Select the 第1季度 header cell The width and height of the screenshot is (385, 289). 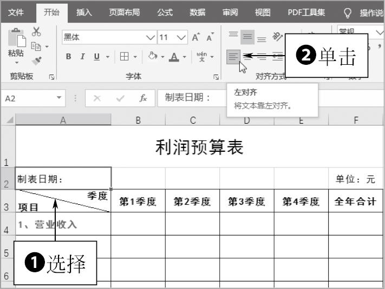pyautogui.click(x=138, y=201)
